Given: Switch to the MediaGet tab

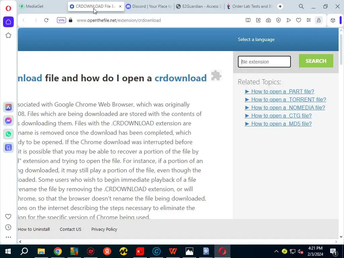Looking at the screenshot, I should (42, 6).
